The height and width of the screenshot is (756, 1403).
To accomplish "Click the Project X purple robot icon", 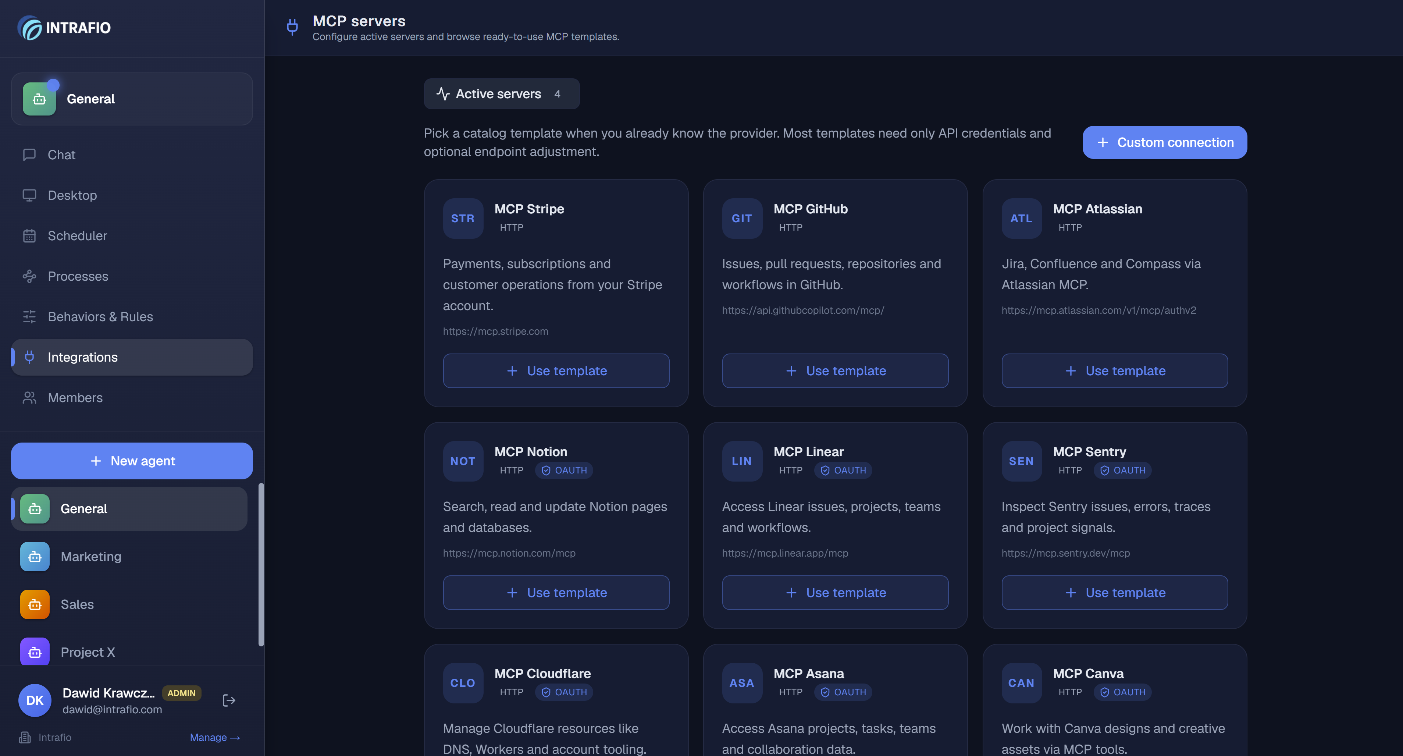I will [x=35, y=652].
